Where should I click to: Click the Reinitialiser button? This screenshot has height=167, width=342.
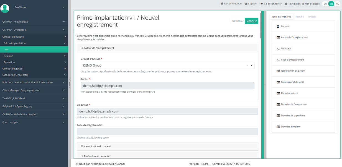pos(238,21)
